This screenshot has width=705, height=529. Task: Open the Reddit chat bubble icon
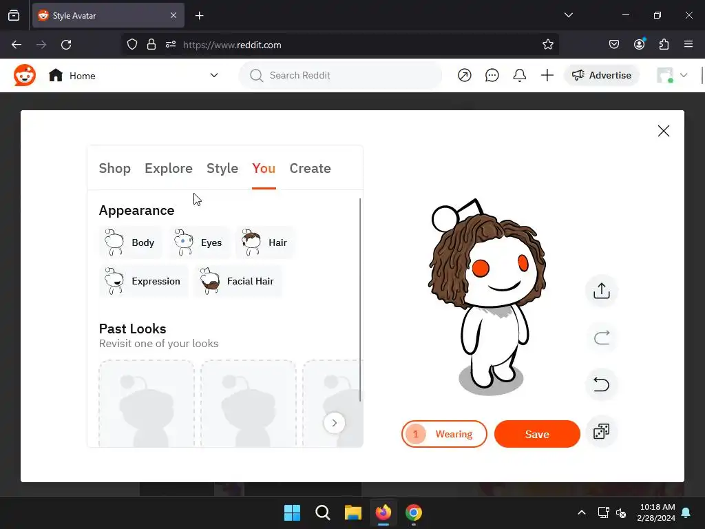[x=492, y=75]
